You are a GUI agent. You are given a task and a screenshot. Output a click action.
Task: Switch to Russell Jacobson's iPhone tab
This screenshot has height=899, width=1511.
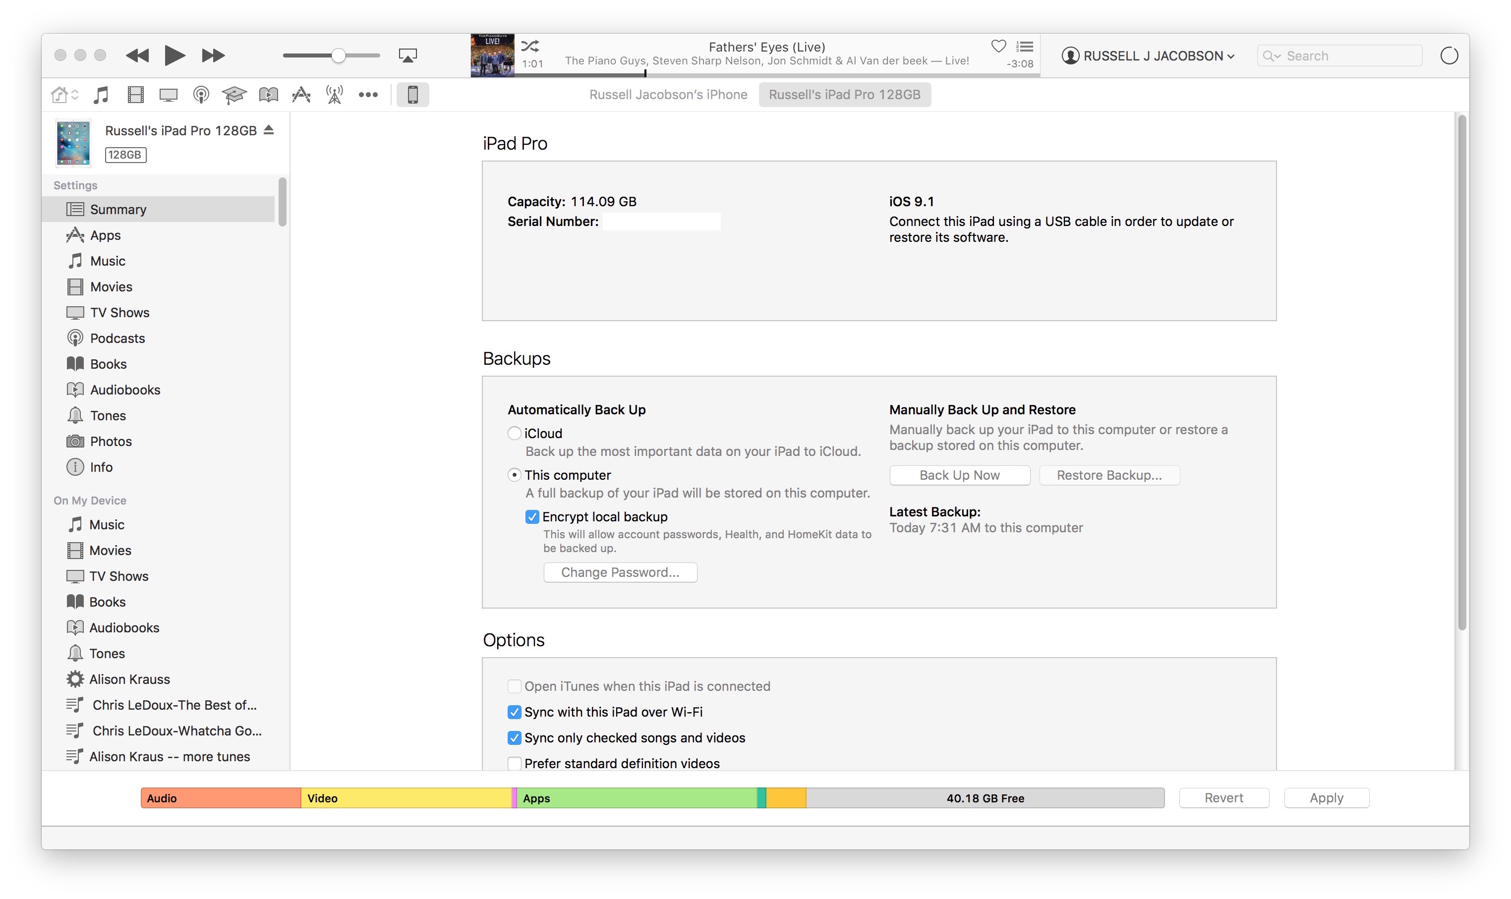[x=668, y=95]
